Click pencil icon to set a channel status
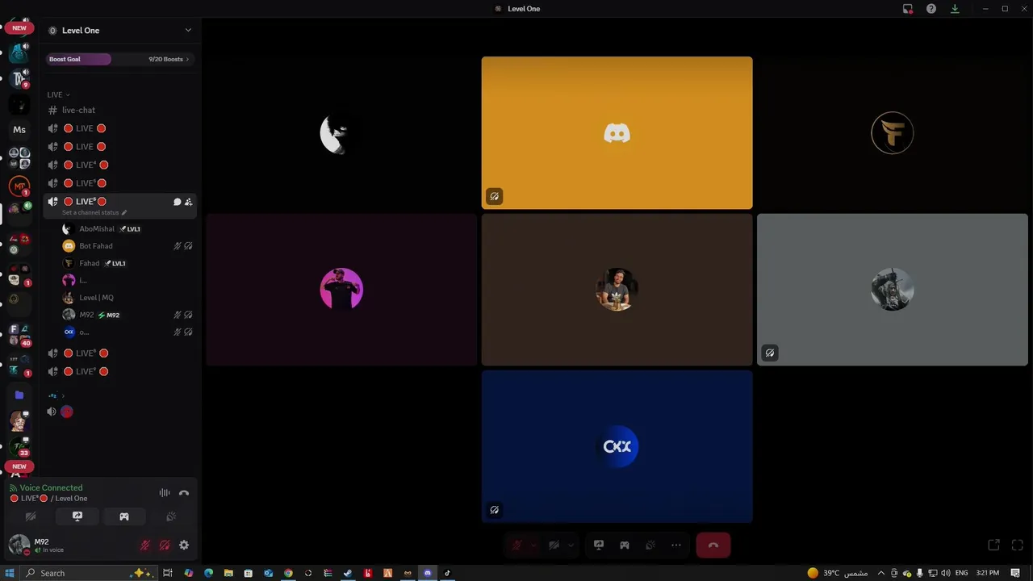Screen dimensions: 1033x581 point(123,213)
